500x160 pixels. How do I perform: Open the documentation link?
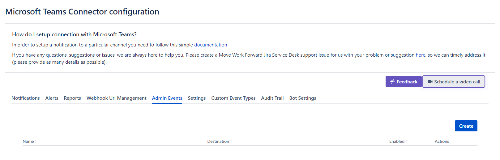click(x=210, y=45)
